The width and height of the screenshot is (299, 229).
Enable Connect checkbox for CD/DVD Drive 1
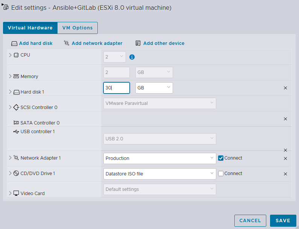pyautogui.click(x=221, y=174)
